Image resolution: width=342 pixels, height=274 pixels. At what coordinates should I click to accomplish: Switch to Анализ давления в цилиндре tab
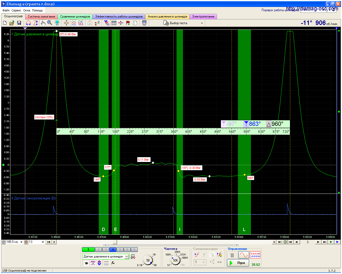click(x=168, y=16)
